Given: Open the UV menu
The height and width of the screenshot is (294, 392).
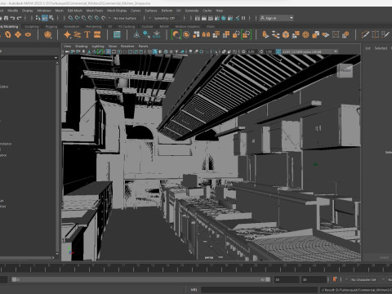Looking at the screenshot, I should pyautogui.click(x=179, y=11).
